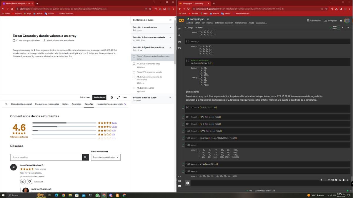
Task: Open Colab command palette icon
Action: click(179, 181)
